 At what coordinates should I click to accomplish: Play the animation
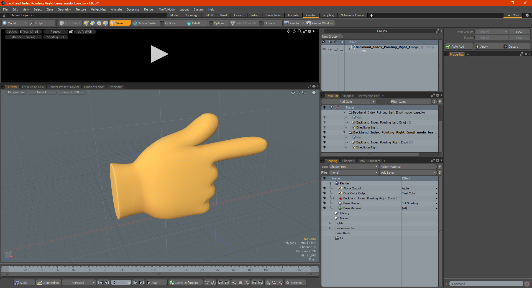pyautogui.click(x=156, y=283)
